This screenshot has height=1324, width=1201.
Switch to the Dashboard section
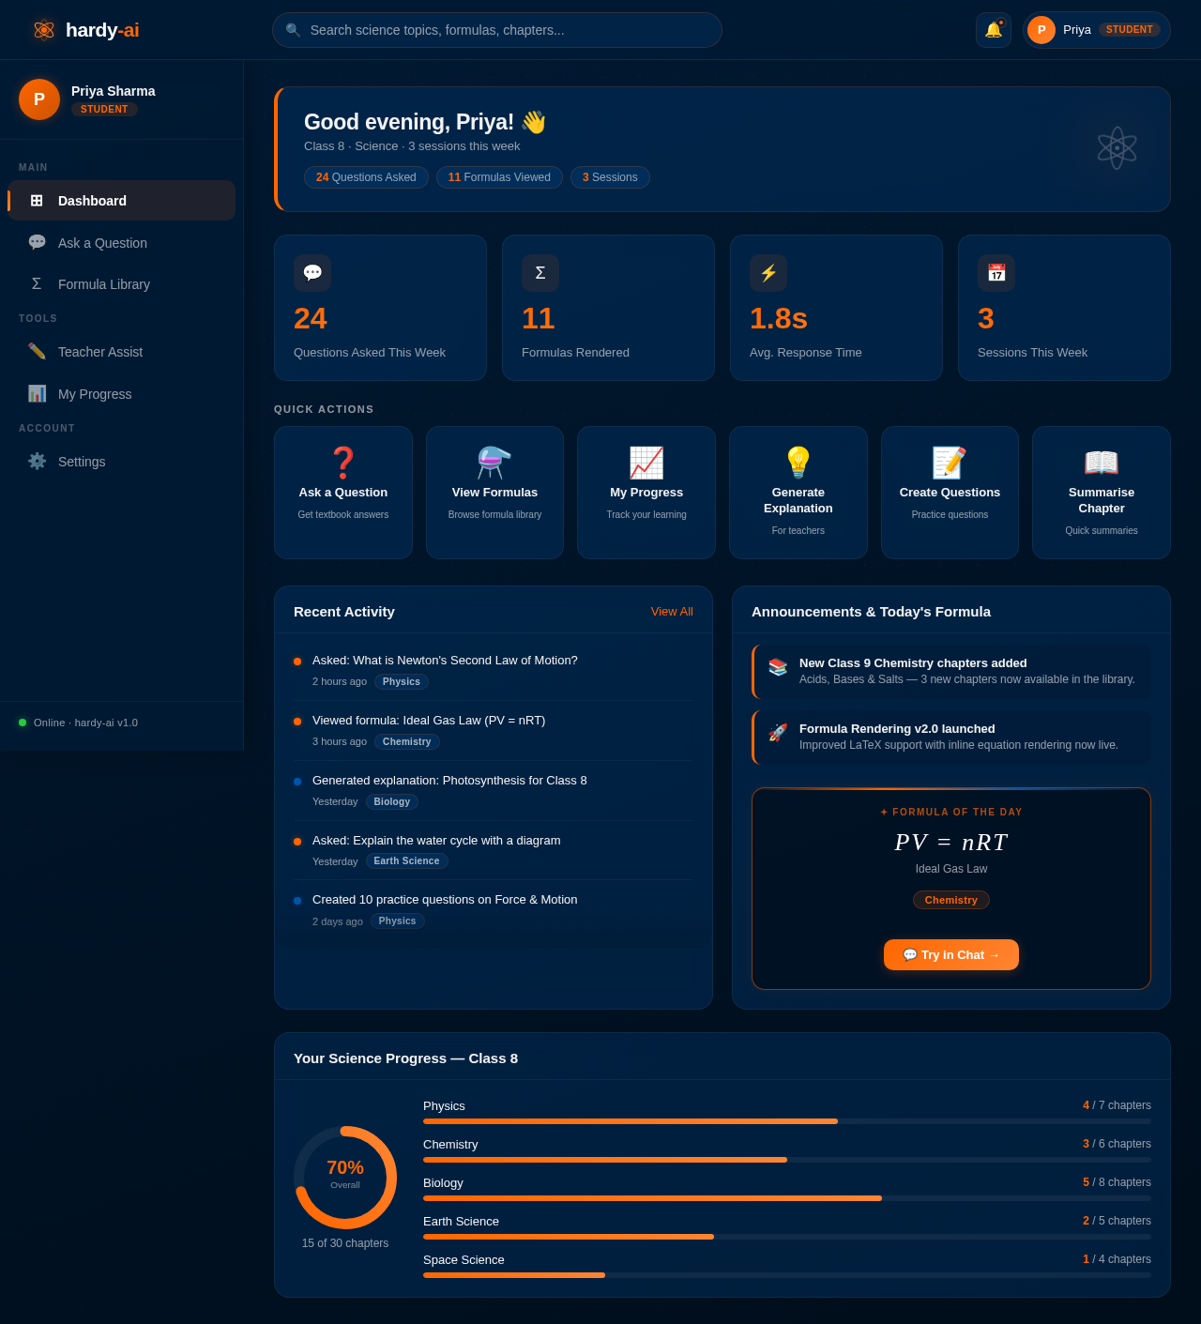(92, 201)
